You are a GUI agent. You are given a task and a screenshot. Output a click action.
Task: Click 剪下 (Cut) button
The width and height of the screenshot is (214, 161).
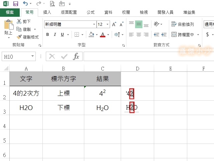point(24,21)
